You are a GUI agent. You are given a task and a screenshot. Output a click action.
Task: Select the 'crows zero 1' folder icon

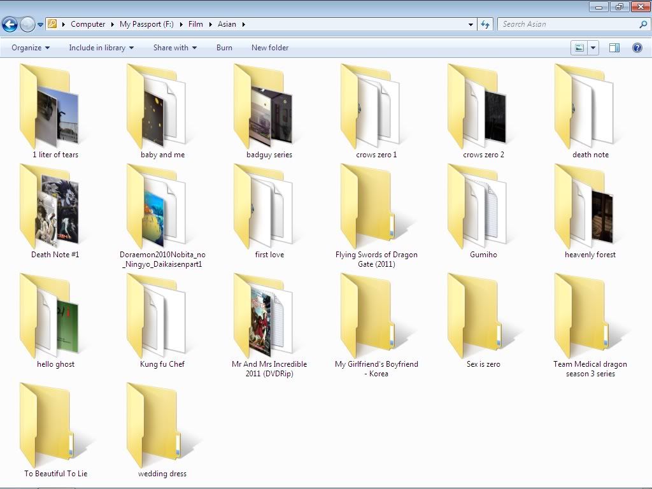pos(371,106)
